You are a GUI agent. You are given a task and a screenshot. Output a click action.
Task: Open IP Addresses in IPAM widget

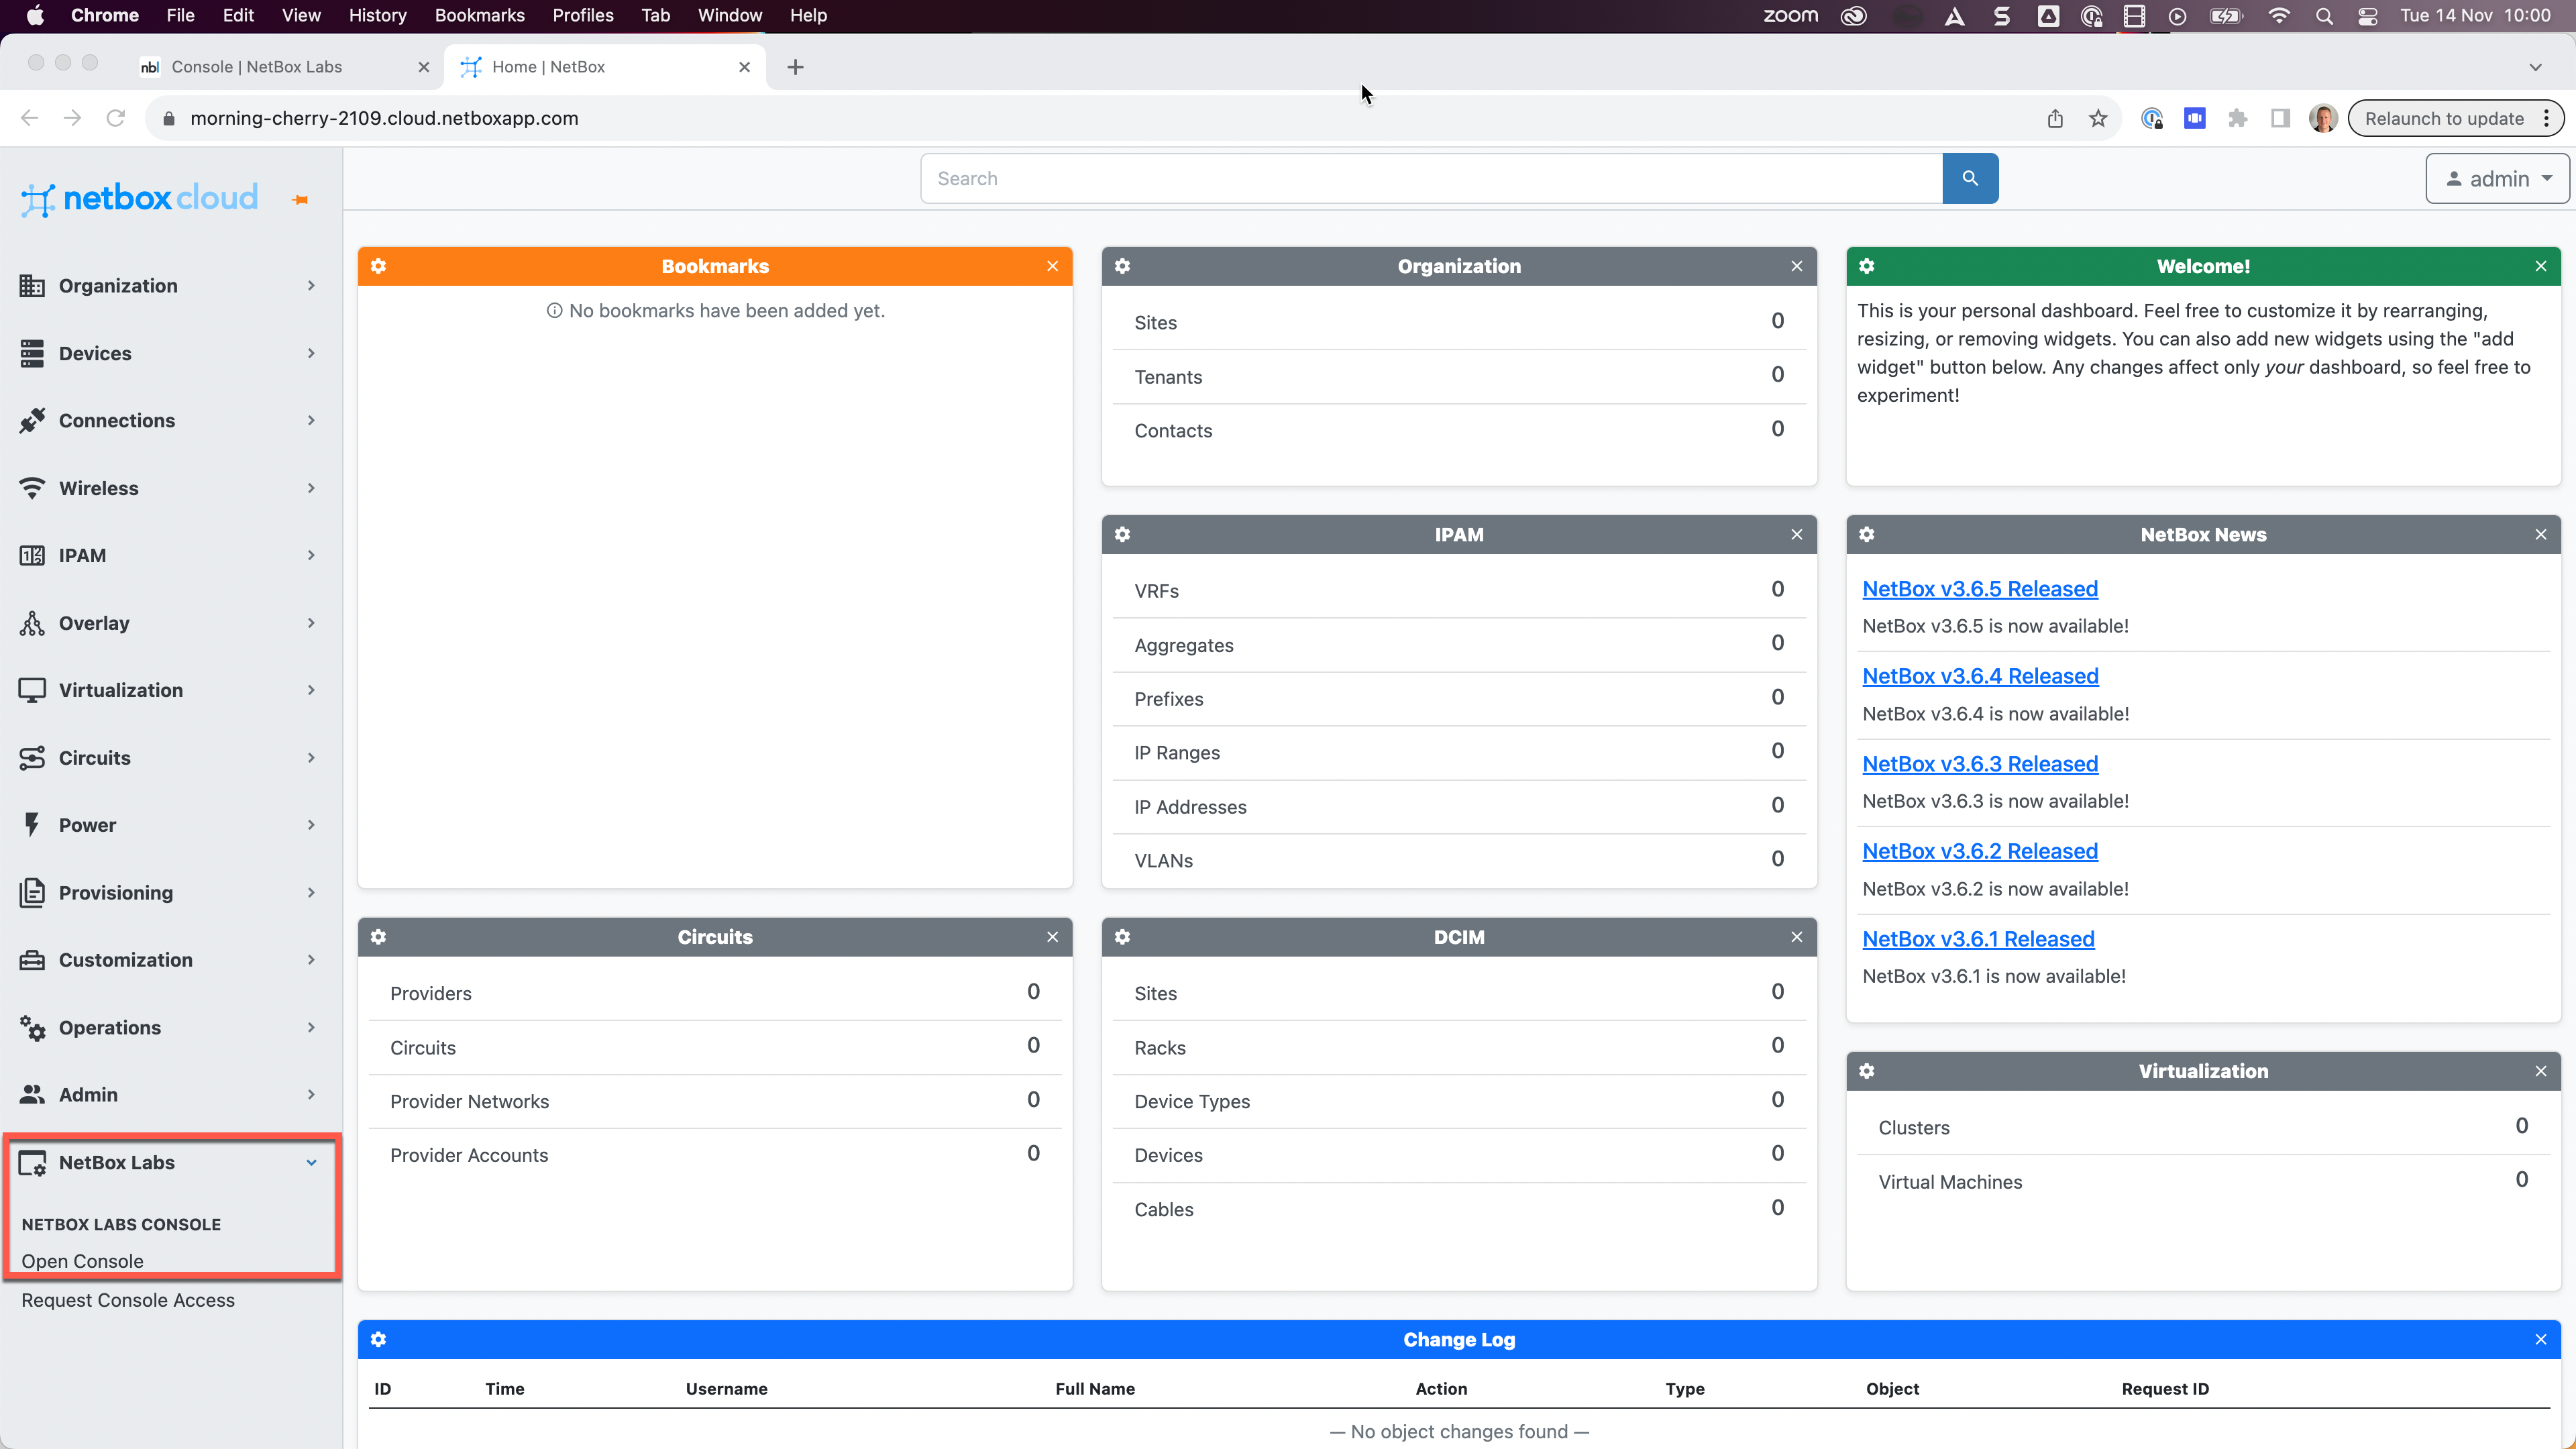pyautogui.click(x=1190, y=807)
